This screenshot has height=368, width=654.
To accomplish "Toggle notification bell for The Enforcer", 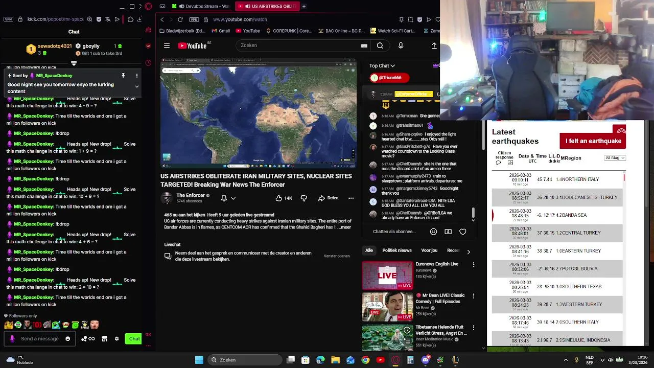I will tap(224, 198).
